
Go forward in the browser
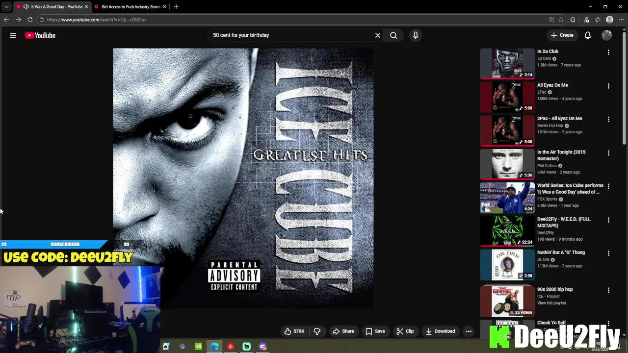pyautogui.click(x=18, y=20)
